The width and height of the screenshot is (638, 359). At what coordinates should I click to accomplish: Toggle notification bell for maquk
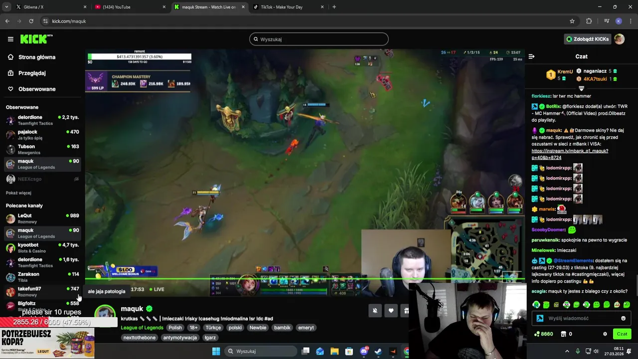pyautogui.click(x=375, y=311)
